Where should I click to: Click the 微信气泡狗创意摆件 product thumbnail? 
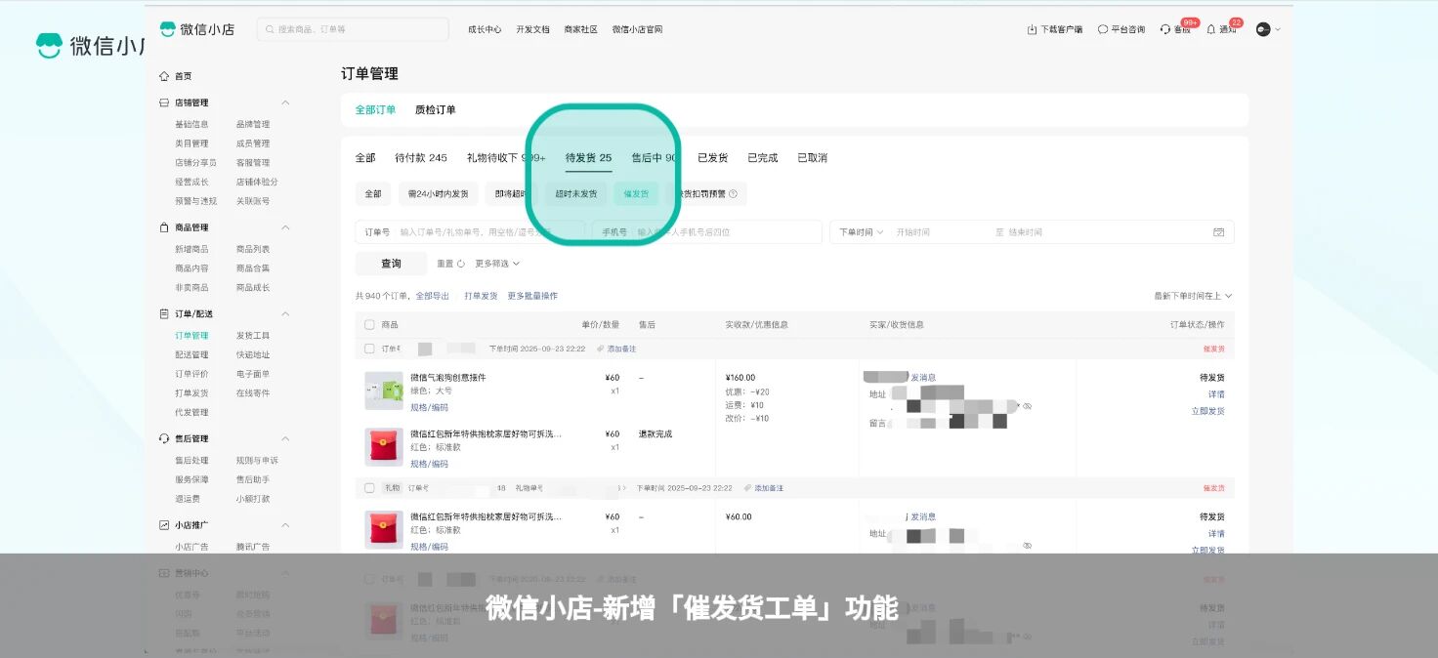coord(384,391)
